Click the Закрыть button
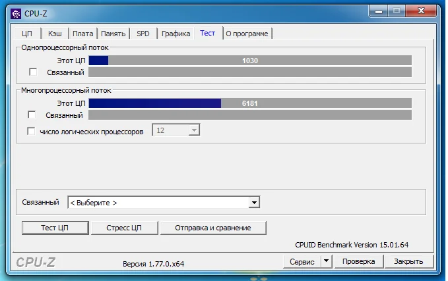 pyautogui.click(x=408, y=261)
